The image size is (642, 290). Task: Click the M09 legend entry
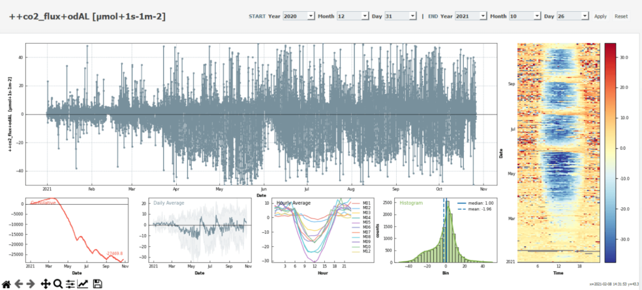coord(362,241)
